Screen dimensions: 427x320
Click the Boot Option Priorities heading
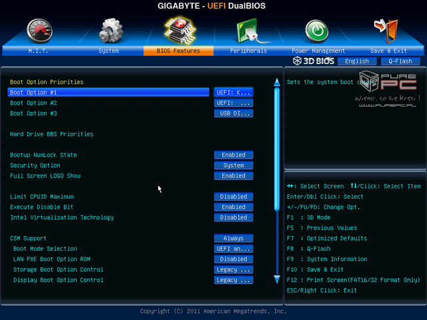coord(47,82)
